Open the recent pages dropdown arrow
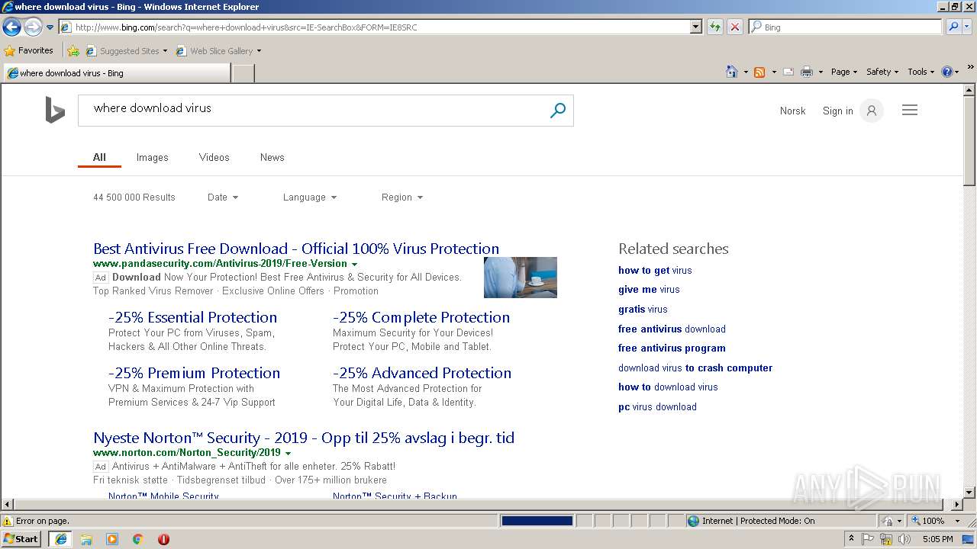977x549 pixels. coord(50,27)
